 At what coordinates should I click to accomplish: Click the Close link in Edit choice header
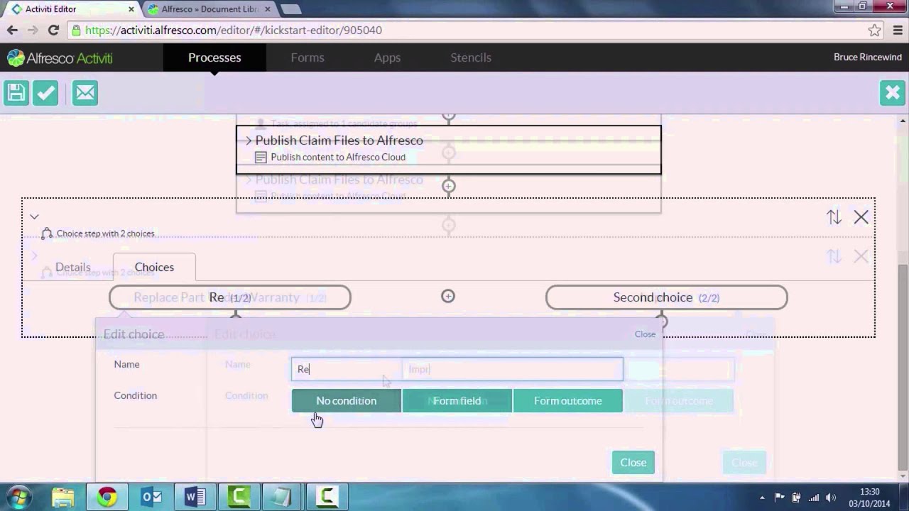click(645, 334)
